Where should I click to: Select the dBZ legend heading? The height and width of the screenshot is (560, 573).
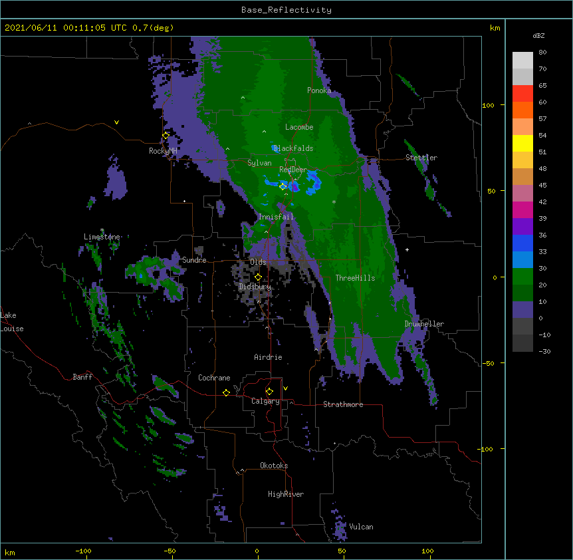tap(538, 35)
